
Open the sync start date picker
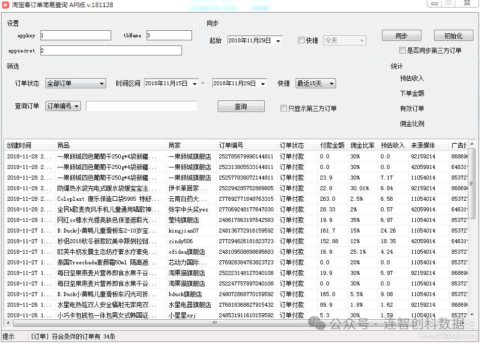(278, 41)
